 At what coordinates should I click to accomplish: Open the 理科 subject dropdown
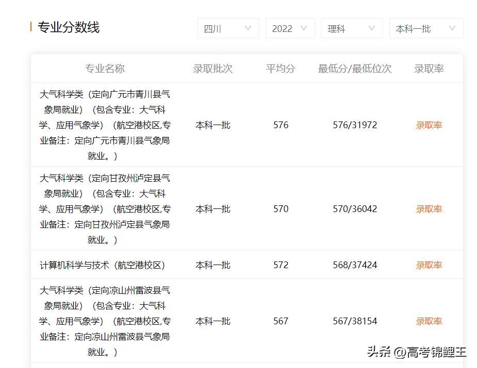[x=351, y=28]
